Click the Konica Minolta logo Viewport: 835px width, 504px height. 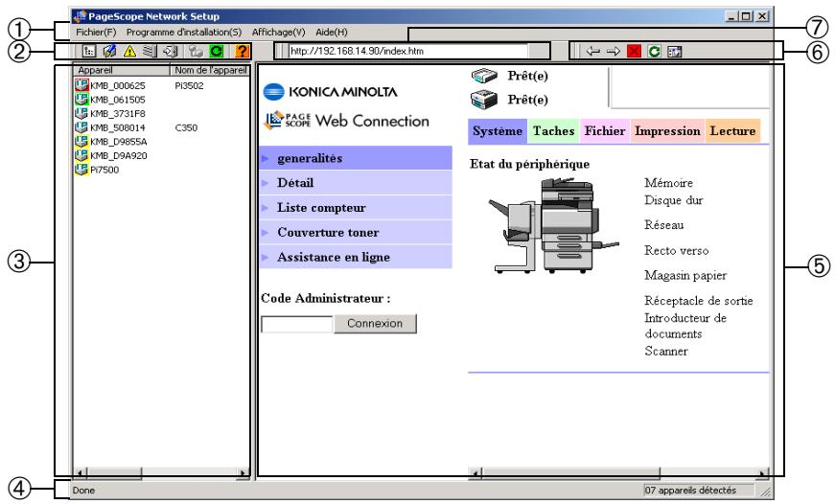(x=330, y=92)
